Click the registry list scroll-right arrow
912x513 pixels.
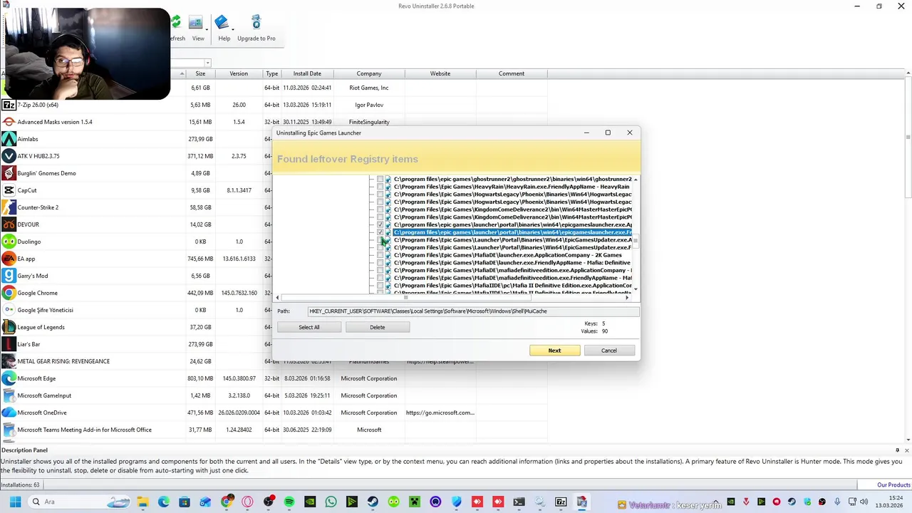(x=627, y=297)
